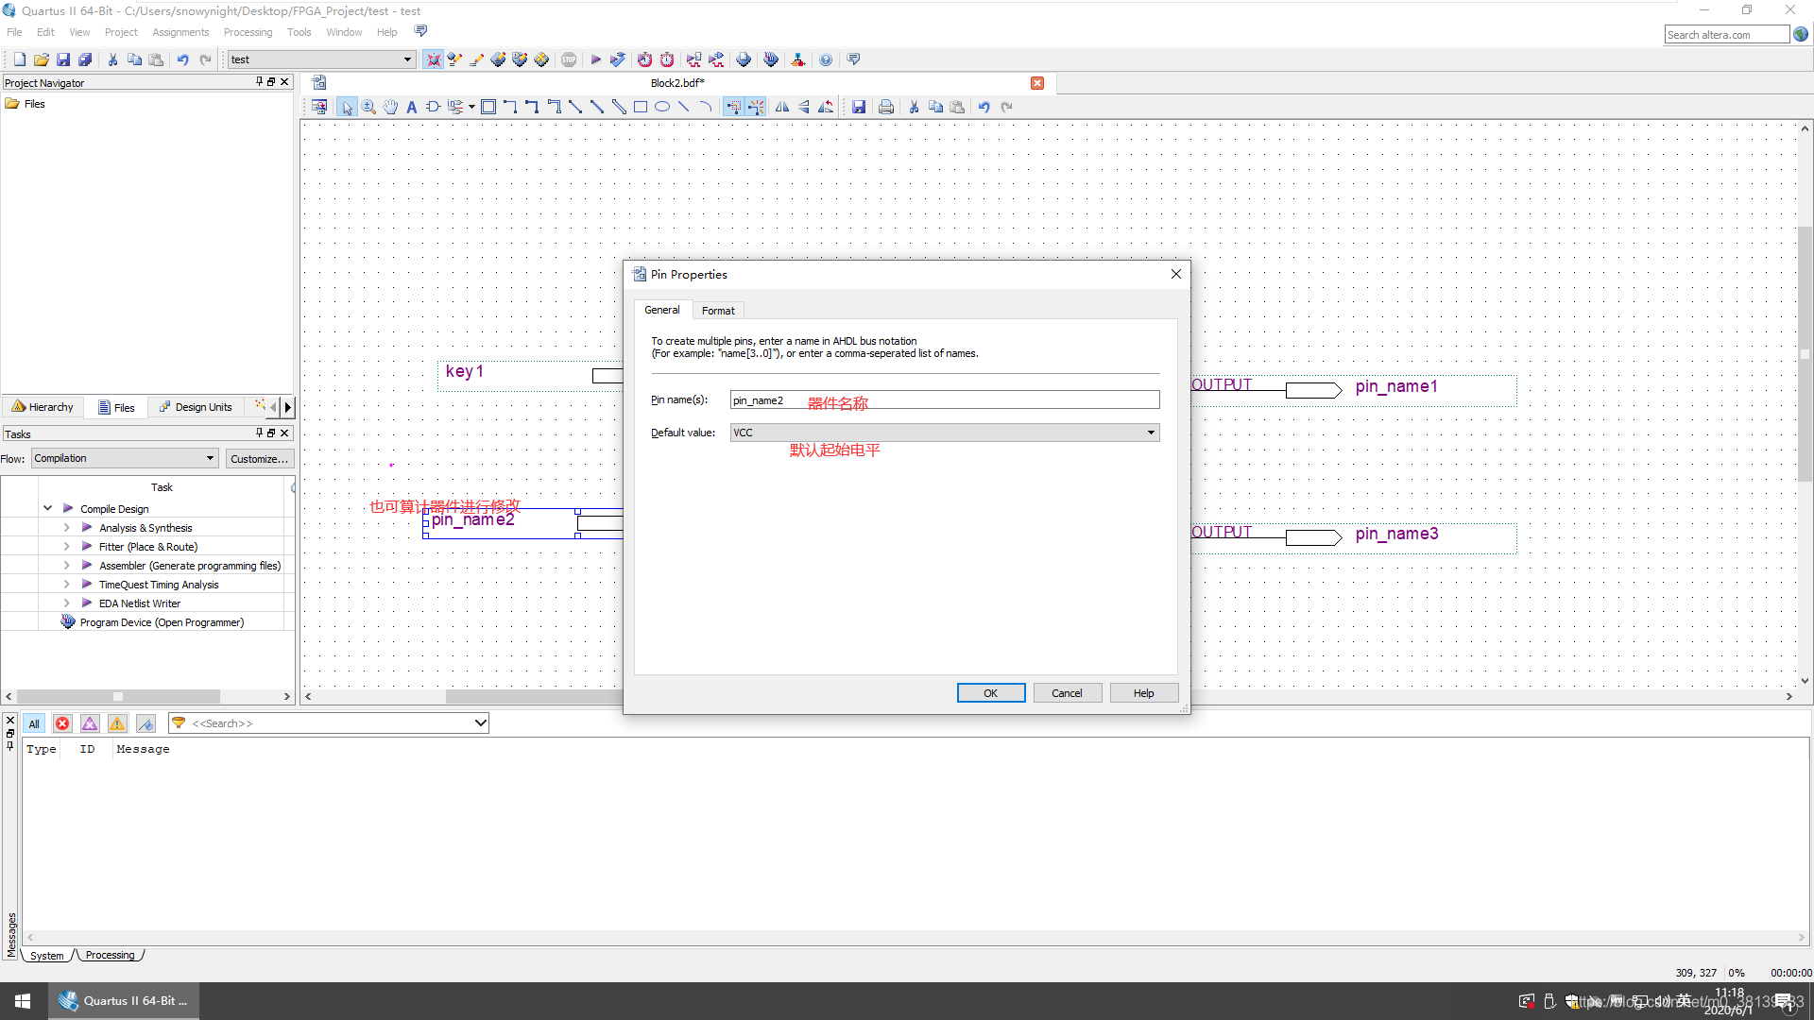Expand the Analysis & Synthesis task
This screenshot has height=1020, width=1814.
(x=66, y=528)
